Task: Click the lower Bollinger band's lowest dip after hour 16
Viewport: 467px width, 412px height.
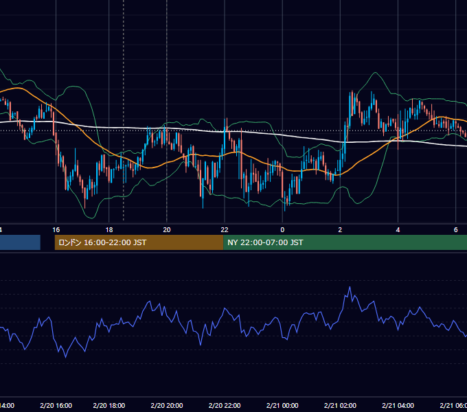Action: point(91,218)
